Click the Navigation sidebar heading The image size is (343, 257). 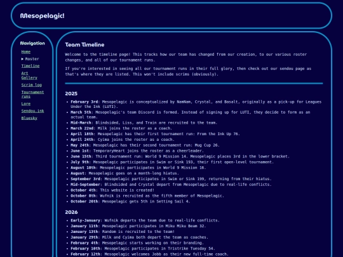[32, 43]
